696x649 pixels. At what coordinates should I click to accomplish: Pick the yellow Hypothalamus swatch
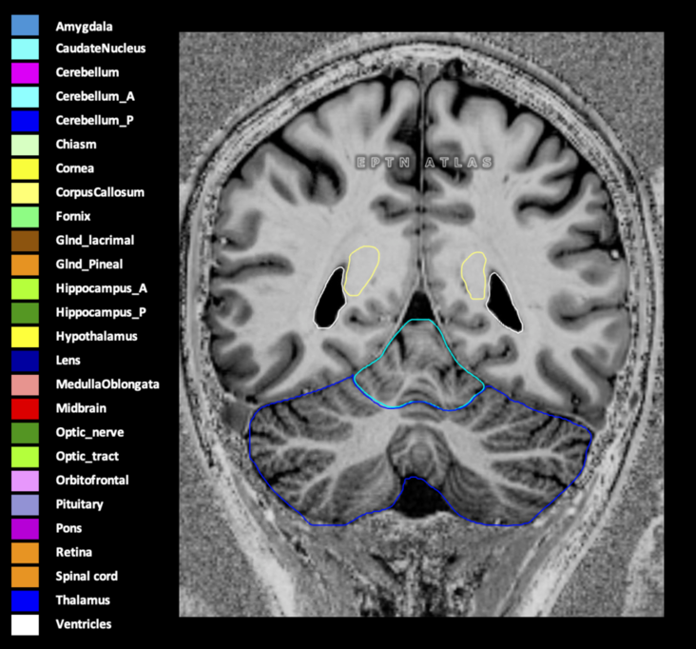(x=25, y=337)
